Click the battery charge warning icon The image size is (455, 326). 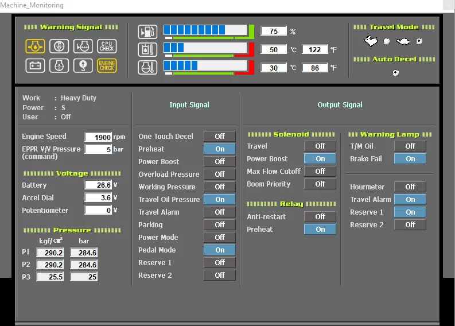pos(35,65)
